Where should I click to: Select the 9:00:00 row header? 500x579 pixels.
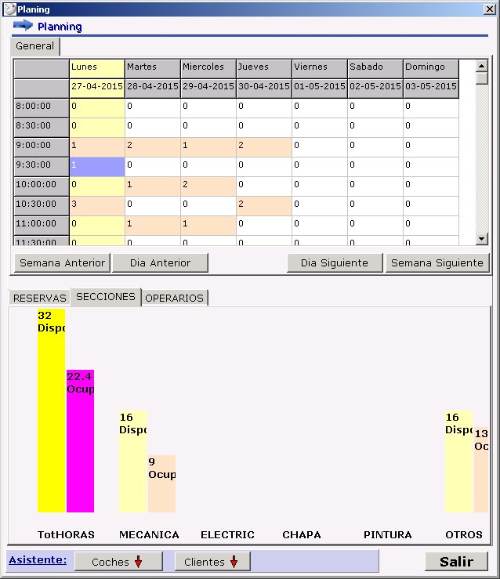tap(42, 147)
